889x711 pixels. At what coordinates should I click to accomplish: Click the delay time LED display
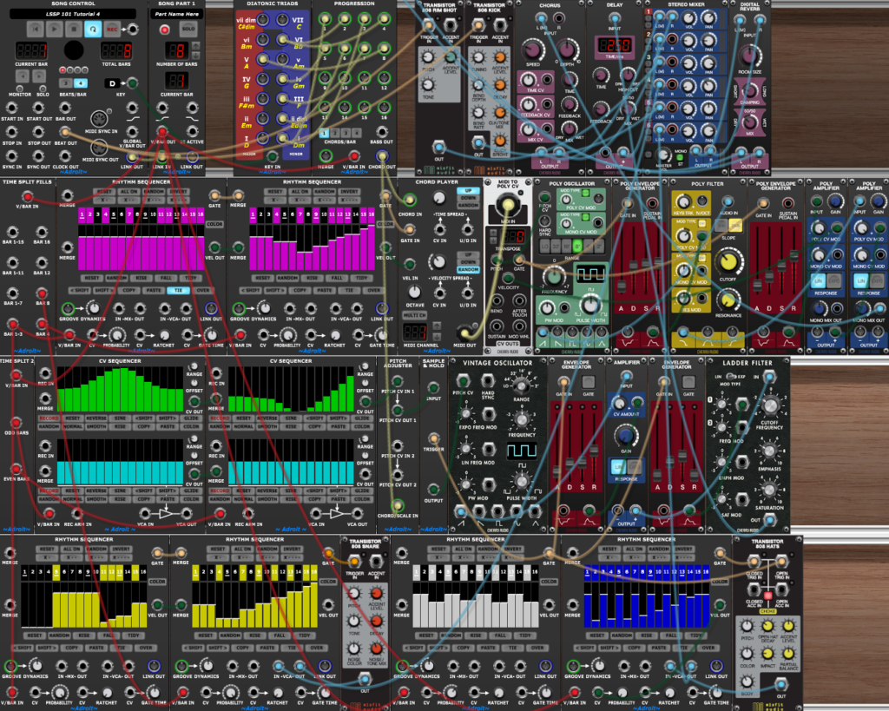pos(615,45)
